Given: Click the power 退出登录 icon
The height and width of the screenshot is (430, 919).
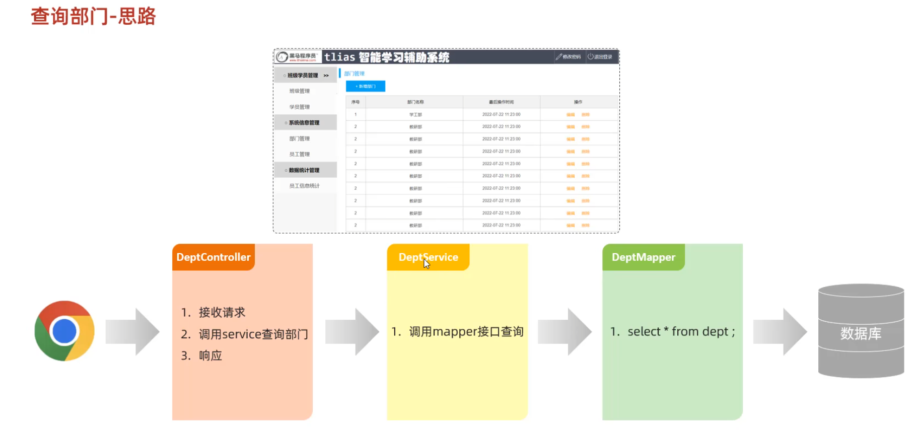Looking at the screenshot, I should (x=590, y=57).
